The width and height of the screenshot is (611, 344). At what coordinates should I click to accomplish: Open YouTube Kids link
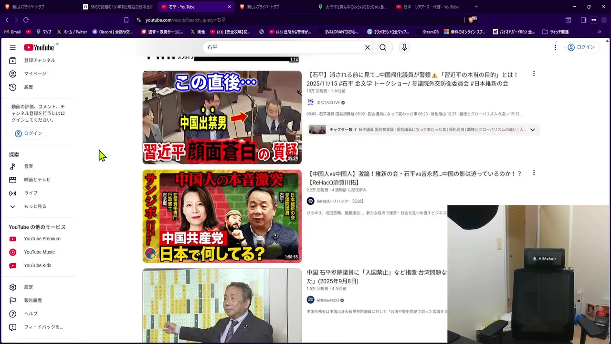38,266
